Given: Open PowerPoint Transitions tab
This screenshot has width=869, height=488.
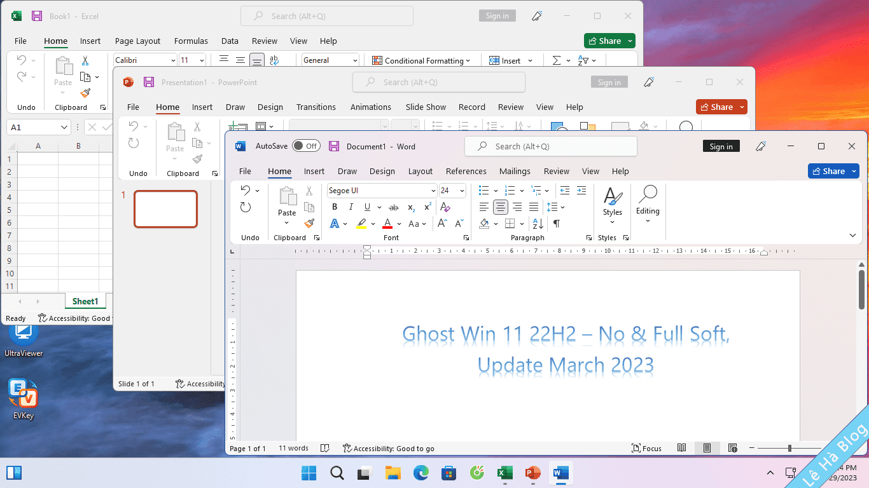Looking at the screenshot, I should [316, 107].
